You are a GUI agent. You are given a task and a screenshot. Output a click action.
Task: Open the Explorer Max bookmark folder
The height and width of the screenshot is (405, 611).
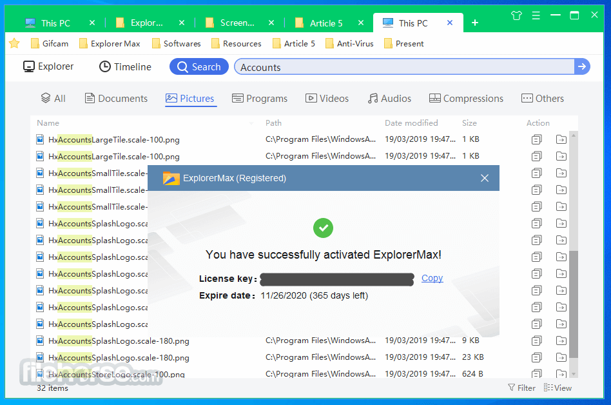(x=110, y=44)
